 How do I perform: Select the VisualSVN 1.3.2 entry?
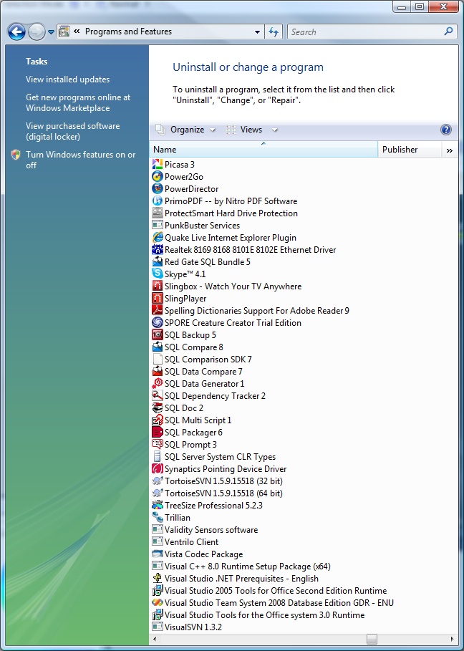pos(187,627)
